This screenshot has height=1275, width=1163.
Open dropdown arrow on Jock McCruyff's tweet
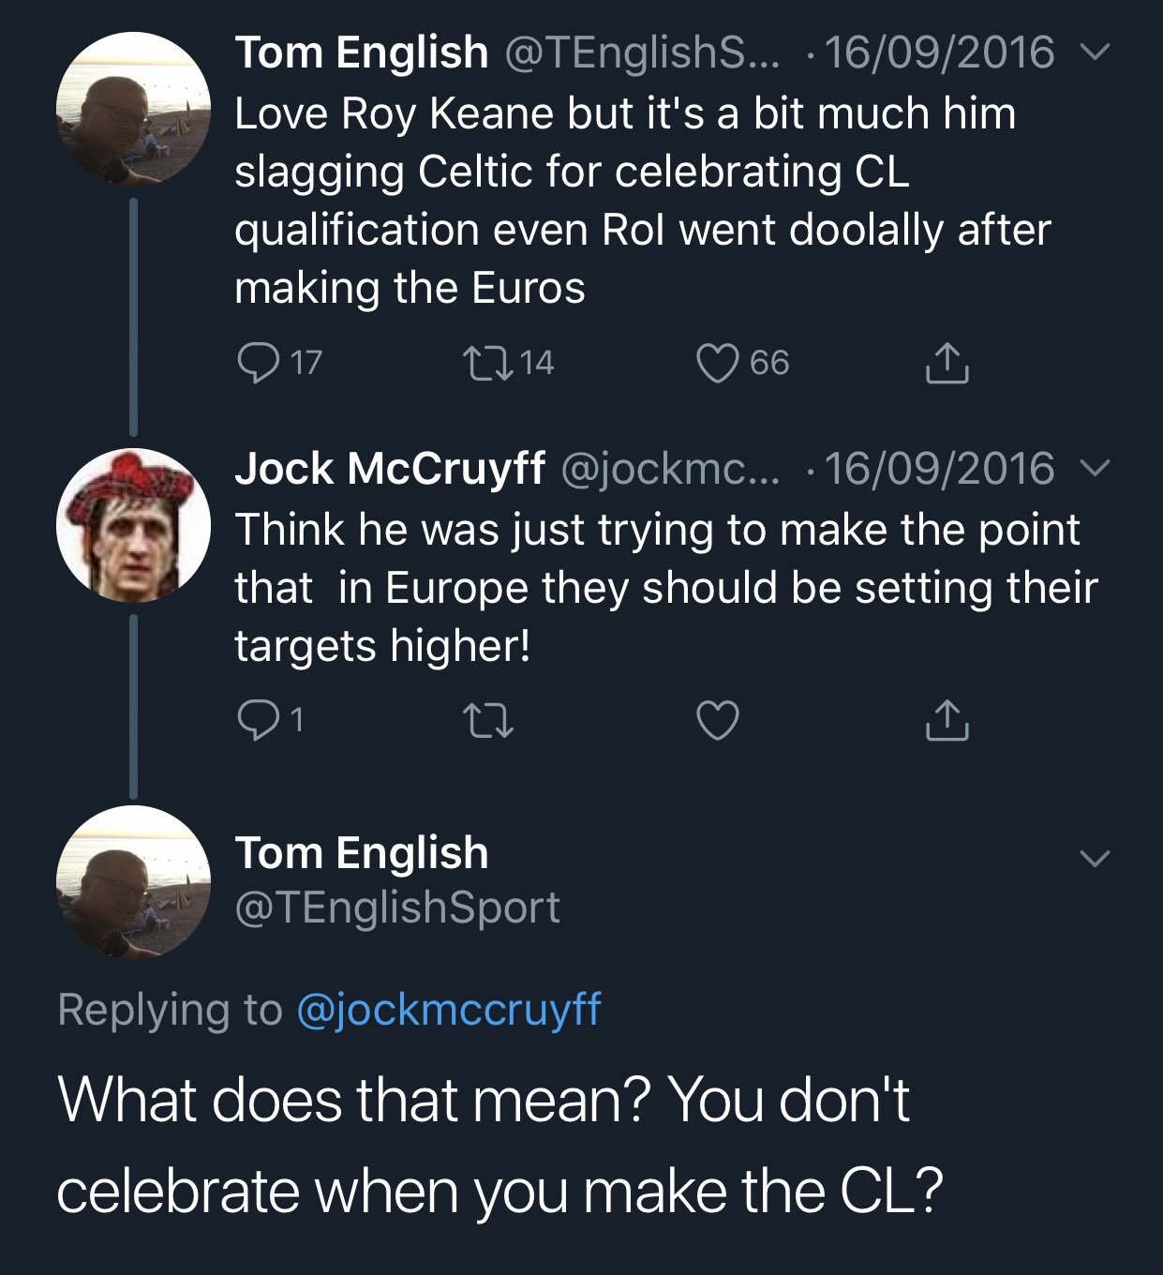pyautogui.click(x=1094, y=468)
